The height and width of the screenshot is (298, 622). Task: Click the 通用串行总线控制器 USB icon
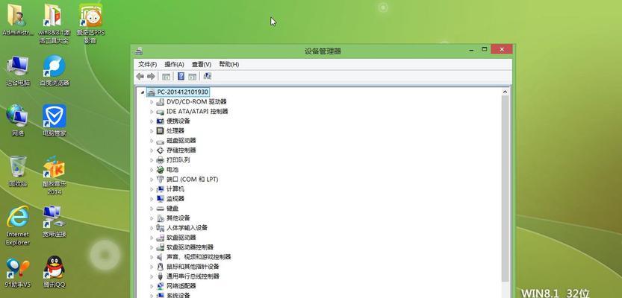point(161,276)
